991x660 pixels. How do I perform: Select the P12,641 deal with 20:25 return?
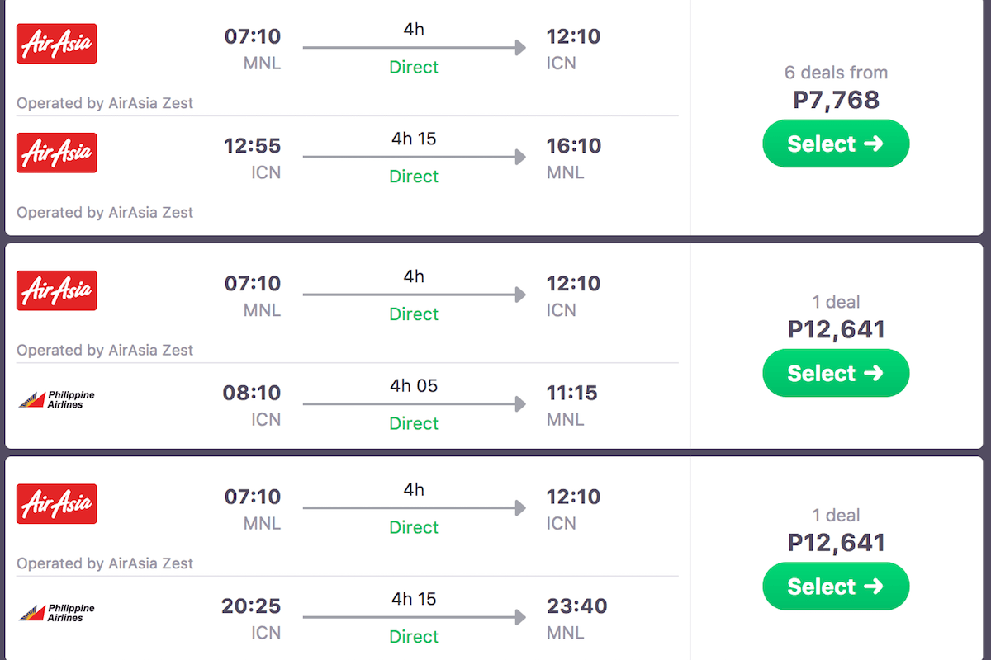click(835, 587)
